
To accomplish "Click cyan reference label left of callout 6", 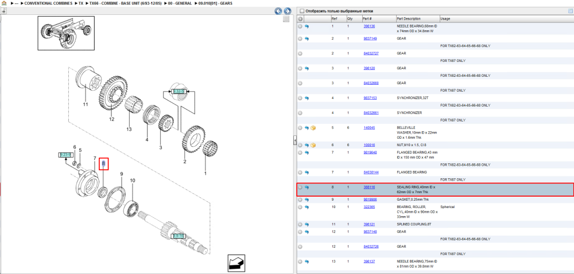I will pyautogui.click(x=66, y=155).
